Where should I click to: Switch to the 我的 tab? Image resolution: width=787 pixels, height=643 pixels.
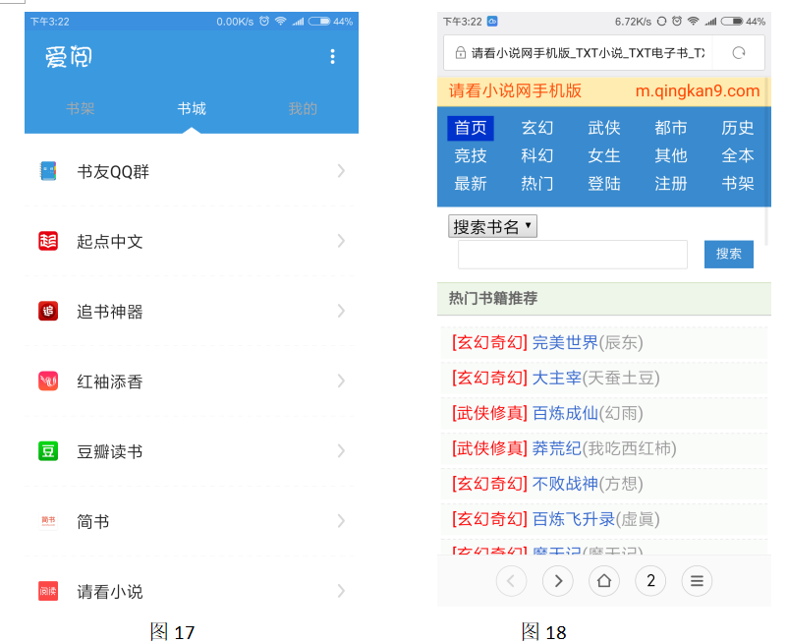pos(303,108)
